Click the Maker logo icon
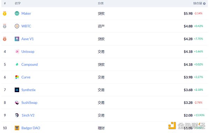This screenshot has width=209, height=133. [17, 14]
